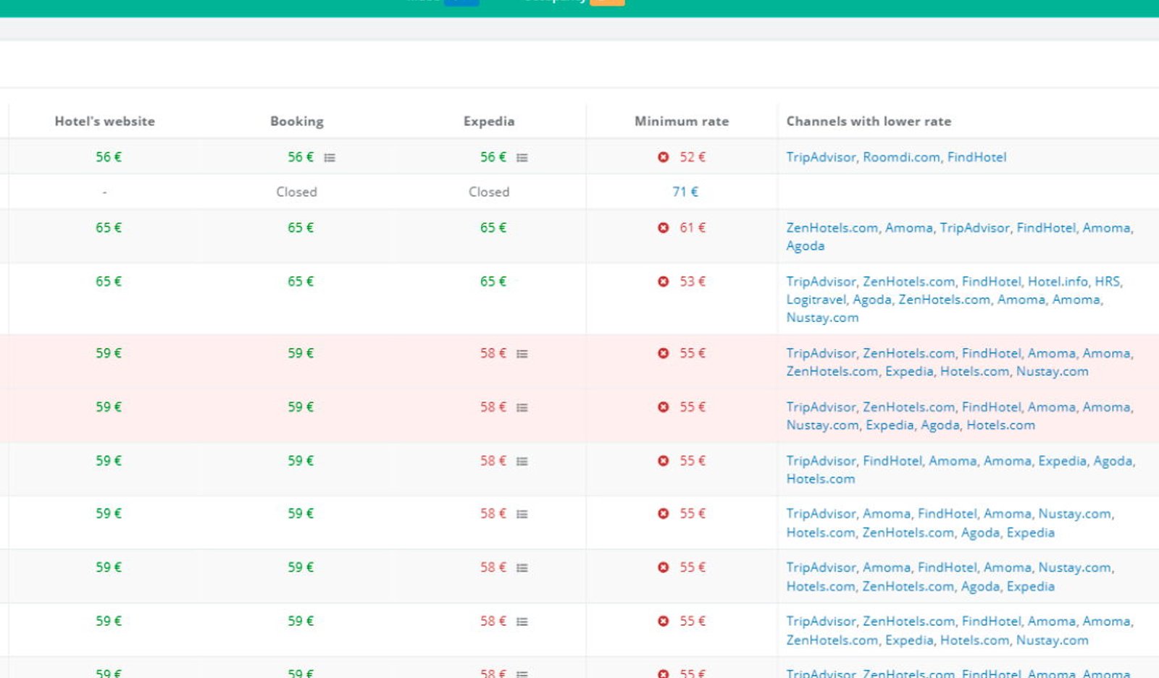1159x678 pixels.
Task: Open FindHotel link in the 52 € row
Action: click(976, 157)
